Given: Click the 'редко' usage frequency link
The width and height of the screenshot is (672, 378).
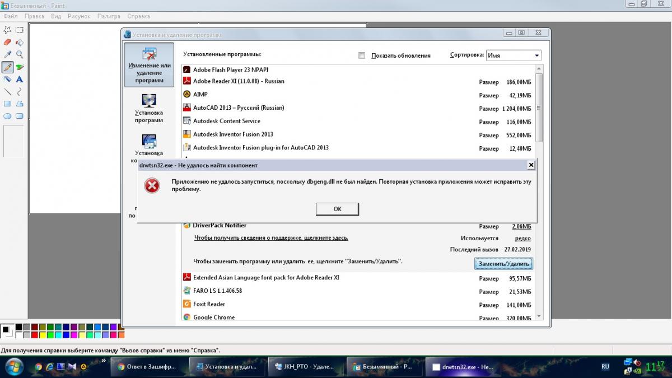Looking at the screenshot, I should coord(522,239).
